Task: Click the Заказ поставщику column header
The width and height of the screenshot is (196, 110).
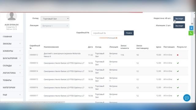Action: [x=142, y=47]
